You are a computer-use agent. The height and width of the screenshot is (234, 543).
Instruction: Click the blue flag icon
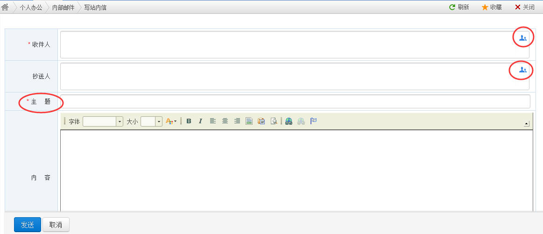[x=313, y=121]
